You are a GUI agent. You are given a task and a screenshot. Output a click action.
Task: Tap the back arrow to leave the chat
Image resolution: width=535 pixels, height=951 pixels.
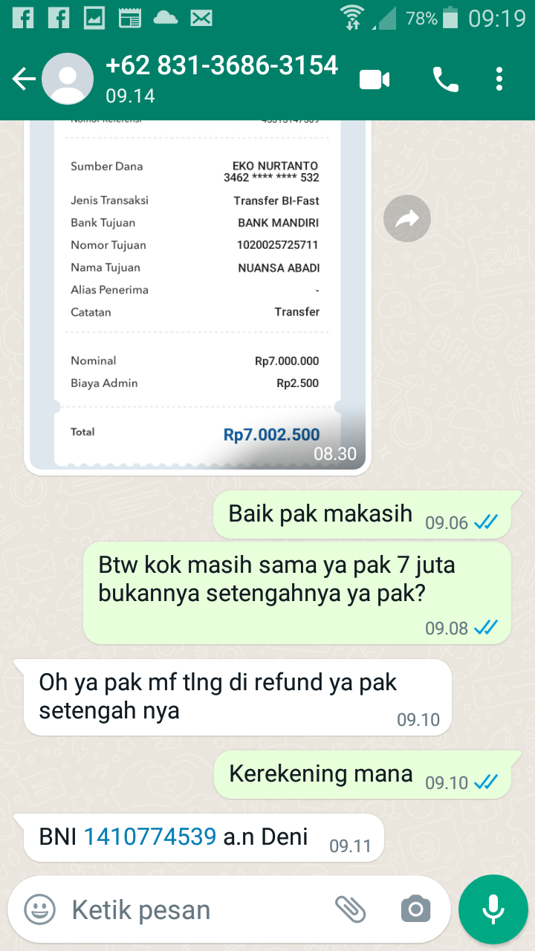23,79
